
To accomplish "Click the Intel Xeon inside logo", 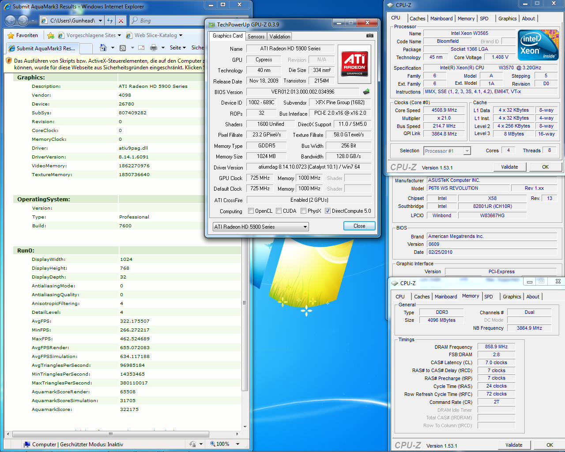I will click(538, 45).
